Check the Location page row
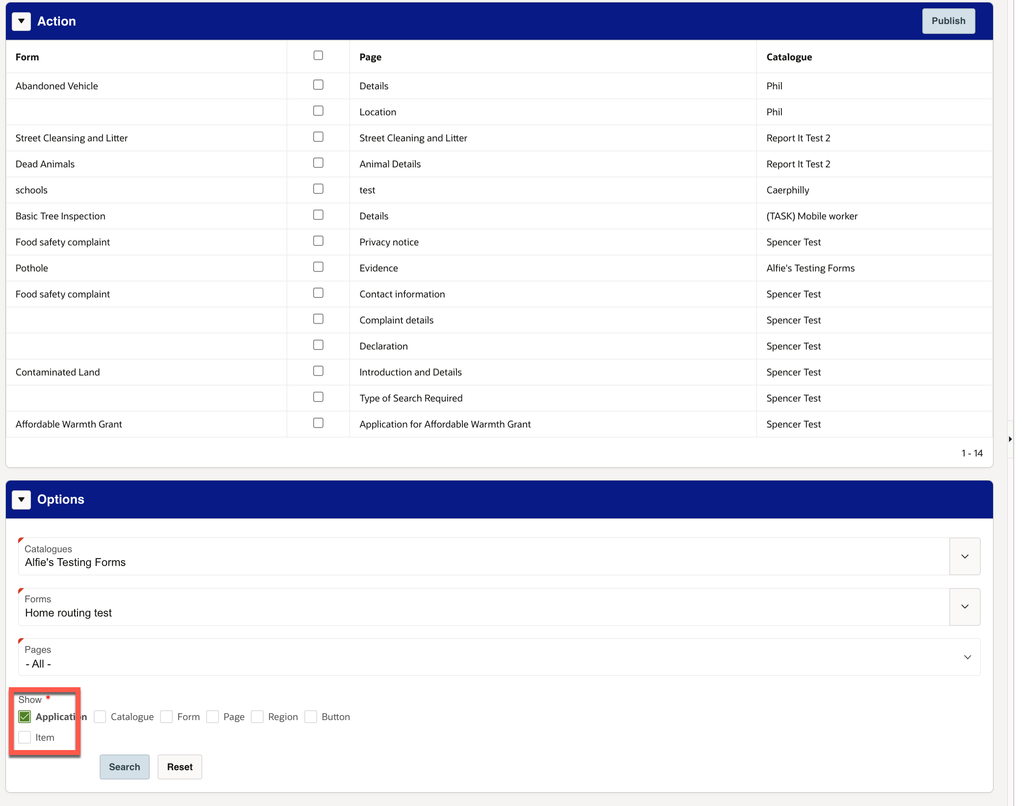Viewport: 1022px width, 806px height. tap(318, 111)
